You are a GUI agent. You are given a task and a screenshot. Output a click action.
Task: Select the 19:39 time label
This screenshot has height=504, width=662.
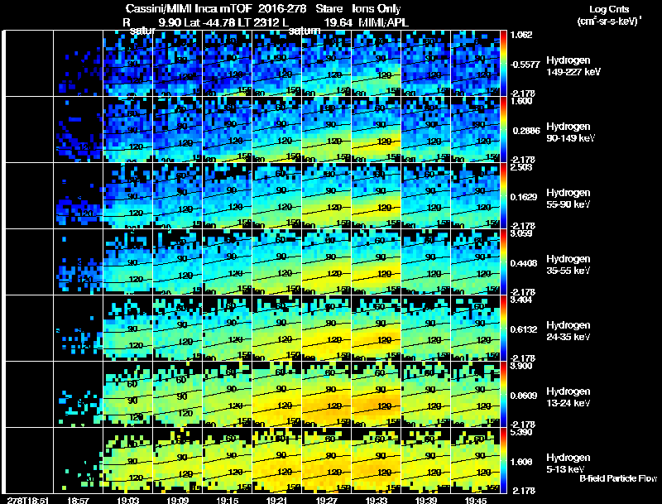point(426,500)
